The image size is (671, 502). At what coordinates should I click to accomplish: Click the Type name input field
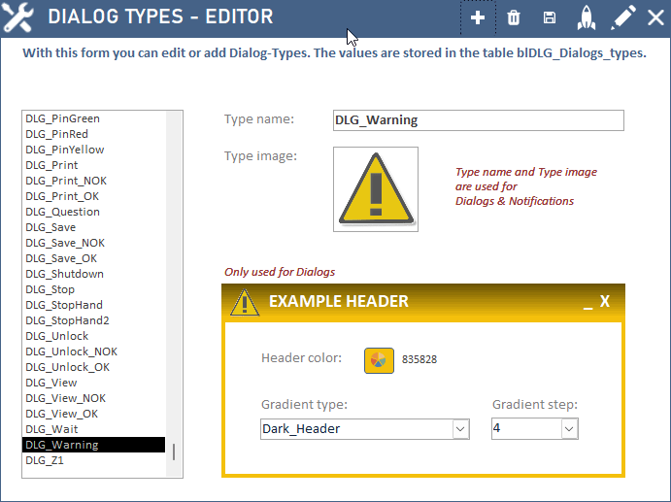[478, 120]
